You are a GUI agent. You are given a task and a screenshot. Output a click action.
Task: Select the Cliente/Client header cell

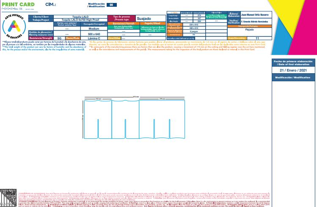point(41,17)
